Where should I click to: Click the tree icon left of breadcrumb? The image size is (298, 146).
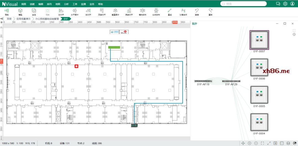coord(2,19)
